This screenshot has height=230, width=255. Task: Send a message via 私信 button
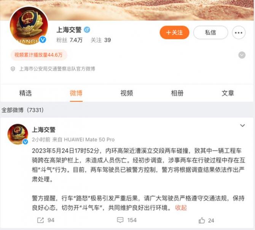pyautogui.click(x=210, y=32)
